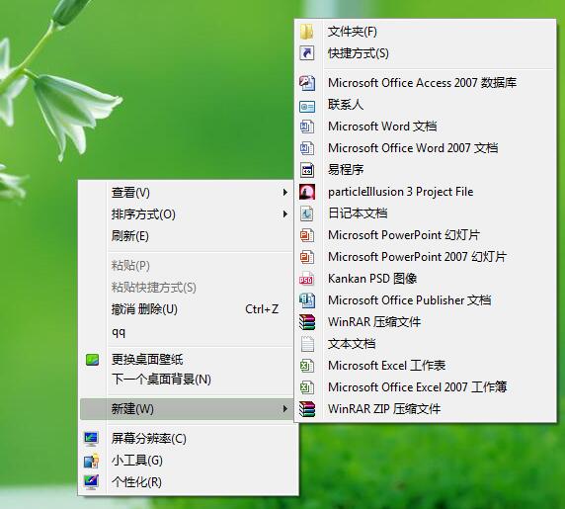Click the Publisher document icon
The image size is (565, 509).
coord(307,300)
